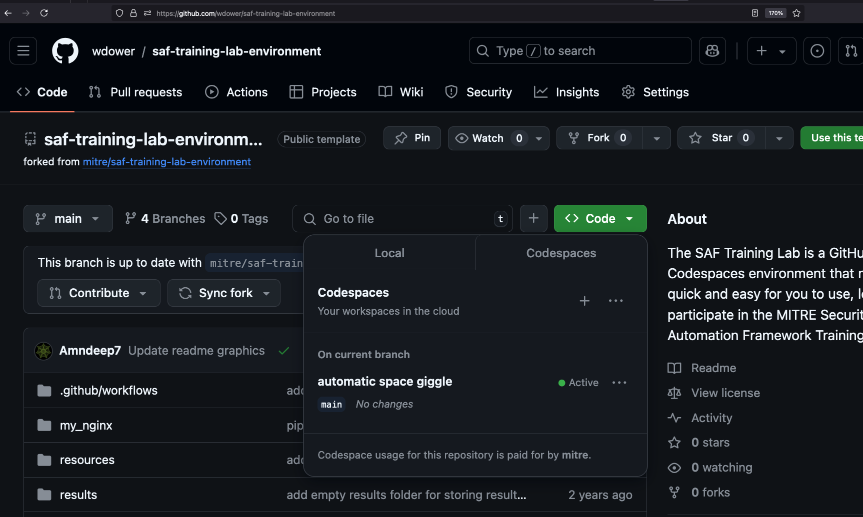Viewport: 863px width, 517px height.
Task: Expand the main branch selector dropdown
Action: tap(68, 219)
